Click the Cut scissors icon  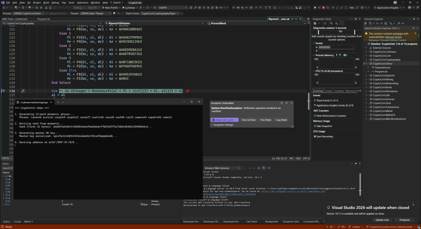[x=46, y=8]
